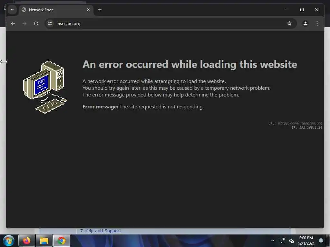Click the forward navigation arrow
This screenshot has height=247, width=330.
[x=24, y=23]
